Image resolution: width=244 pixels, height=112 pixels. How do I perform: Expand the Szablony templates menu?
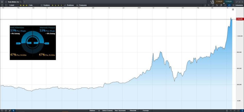click(45, 5)
